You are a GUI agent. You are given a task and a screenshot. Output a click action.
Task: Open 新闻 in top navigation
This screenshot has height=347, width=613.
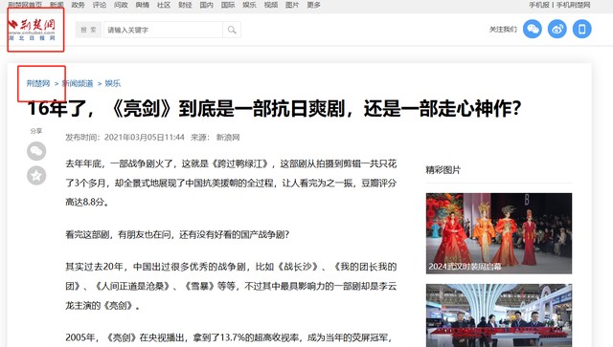point(57,5)
